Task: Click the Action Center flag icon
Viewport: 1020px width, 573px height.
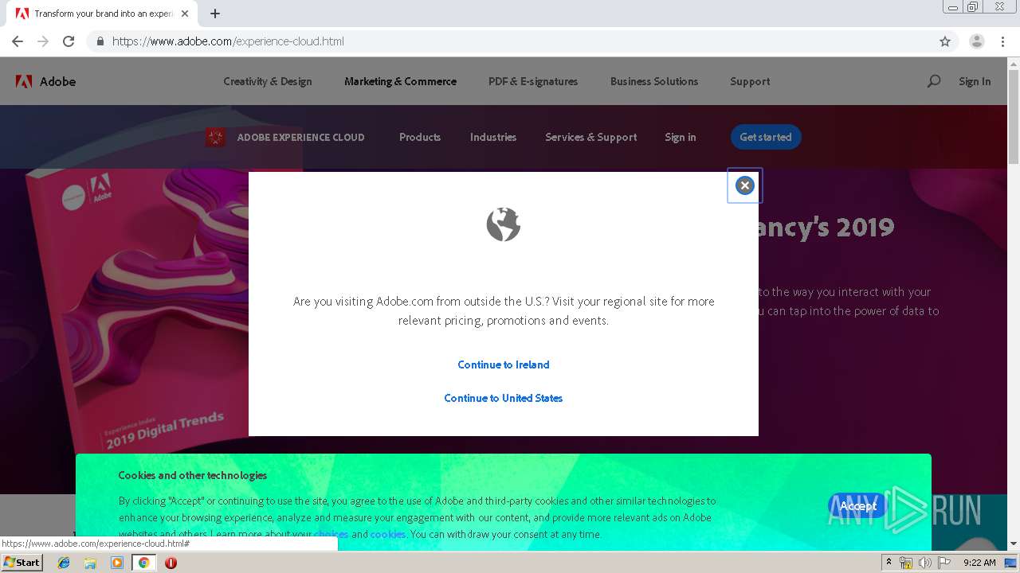Action: (943, 563)
